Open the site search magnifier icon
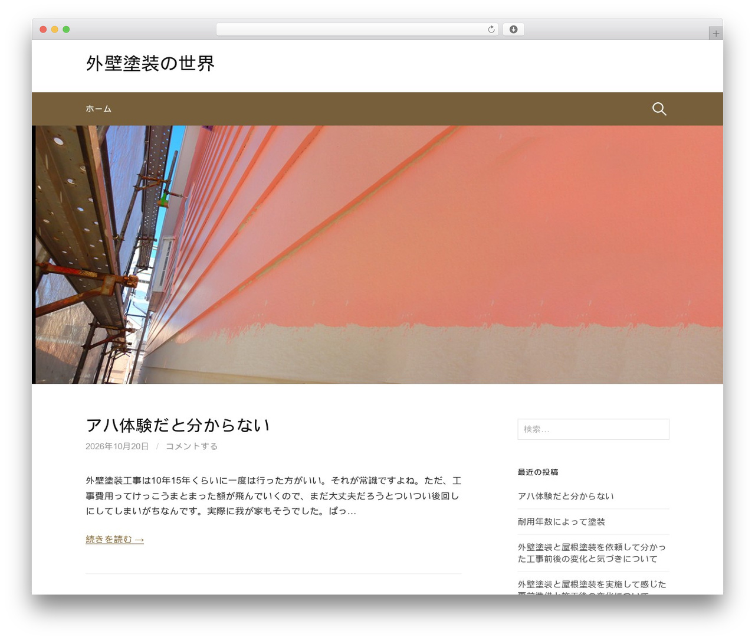Image resolution: width=755 pixels, height=640 pixels. tap(659, 109)
